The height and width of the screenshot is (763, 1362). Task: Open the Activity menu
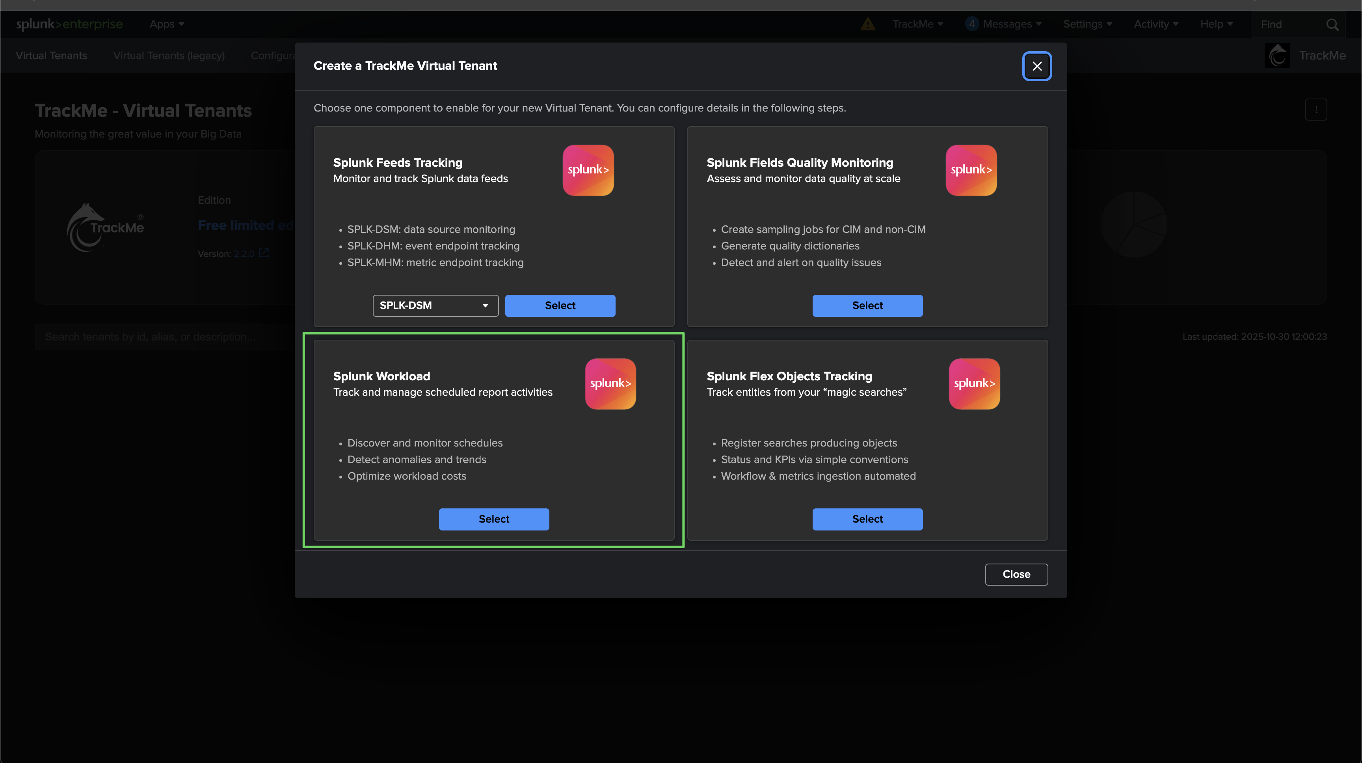[1156, 24]
